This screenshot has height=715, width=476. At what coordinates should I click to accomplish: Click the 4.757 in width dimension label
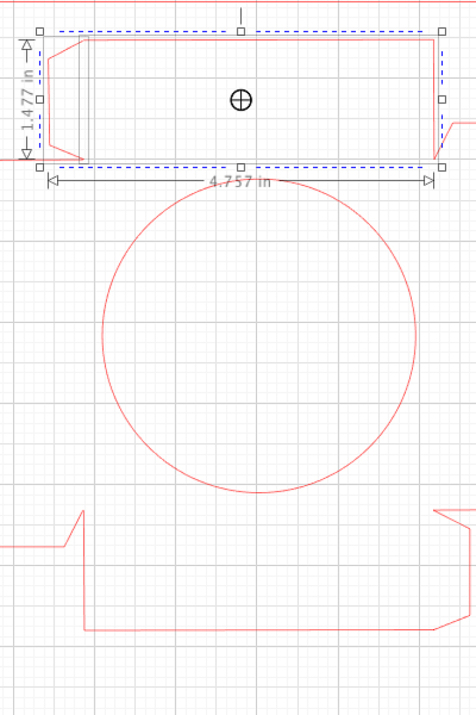click(x=240, y=182)
